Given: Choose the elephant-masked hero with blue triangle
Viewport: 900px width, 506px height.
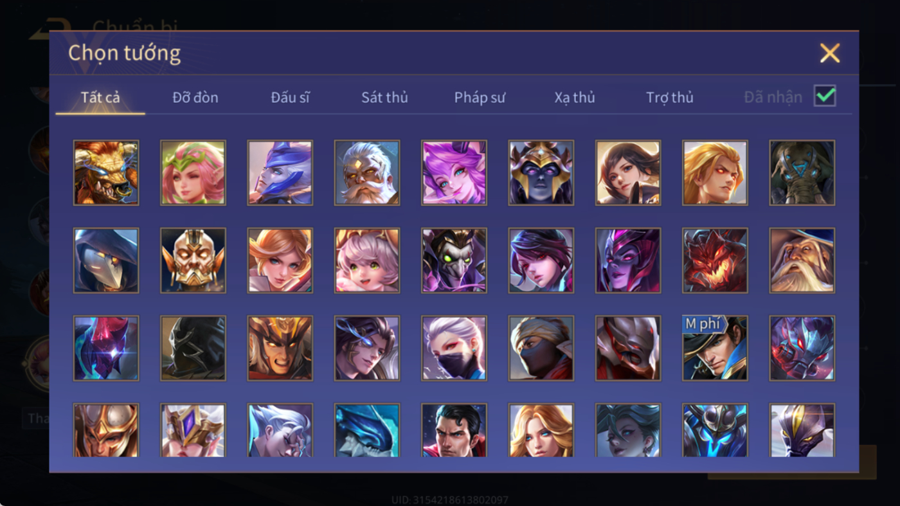Looking at the screenshot, I should pyautogui.click(x=802, y=173).
